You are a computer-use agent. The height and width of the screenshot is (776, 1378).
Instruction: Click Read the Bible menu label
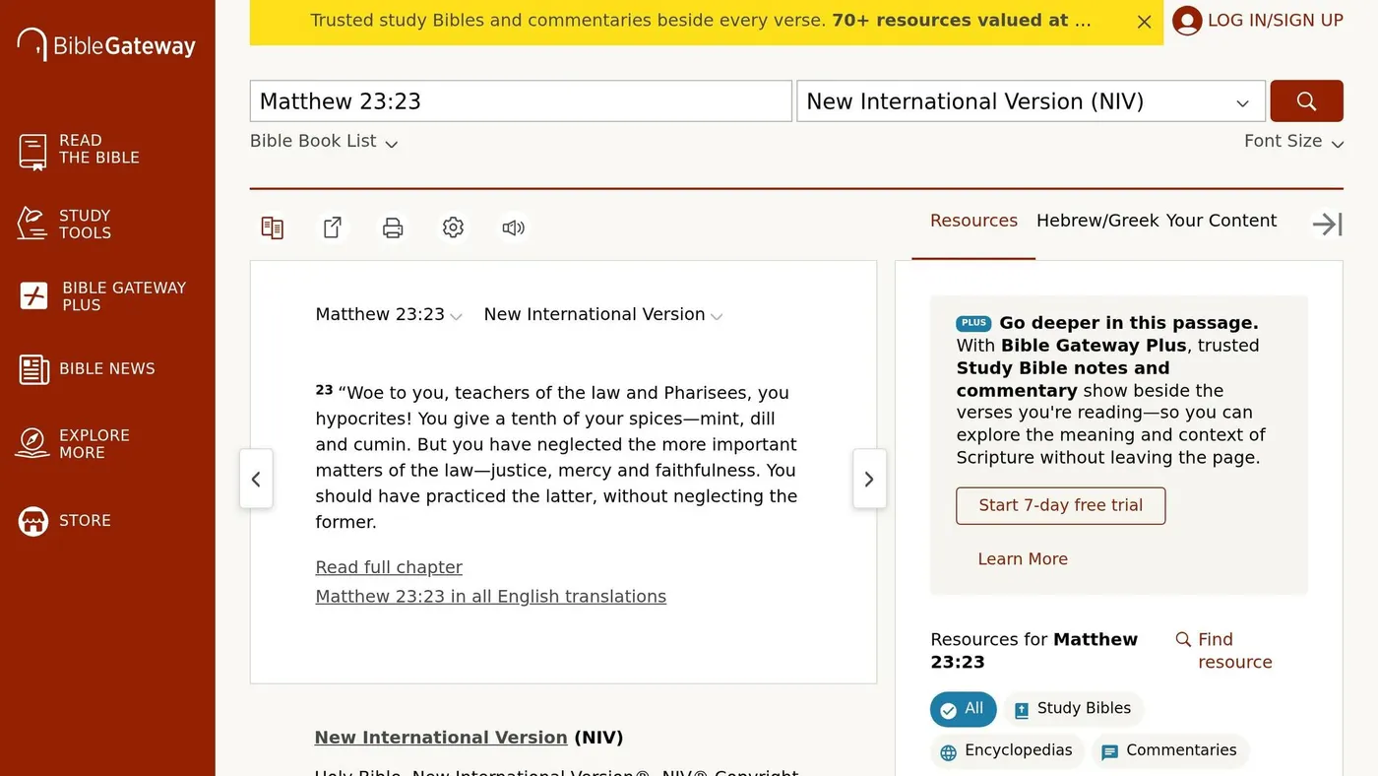point(99,150)
